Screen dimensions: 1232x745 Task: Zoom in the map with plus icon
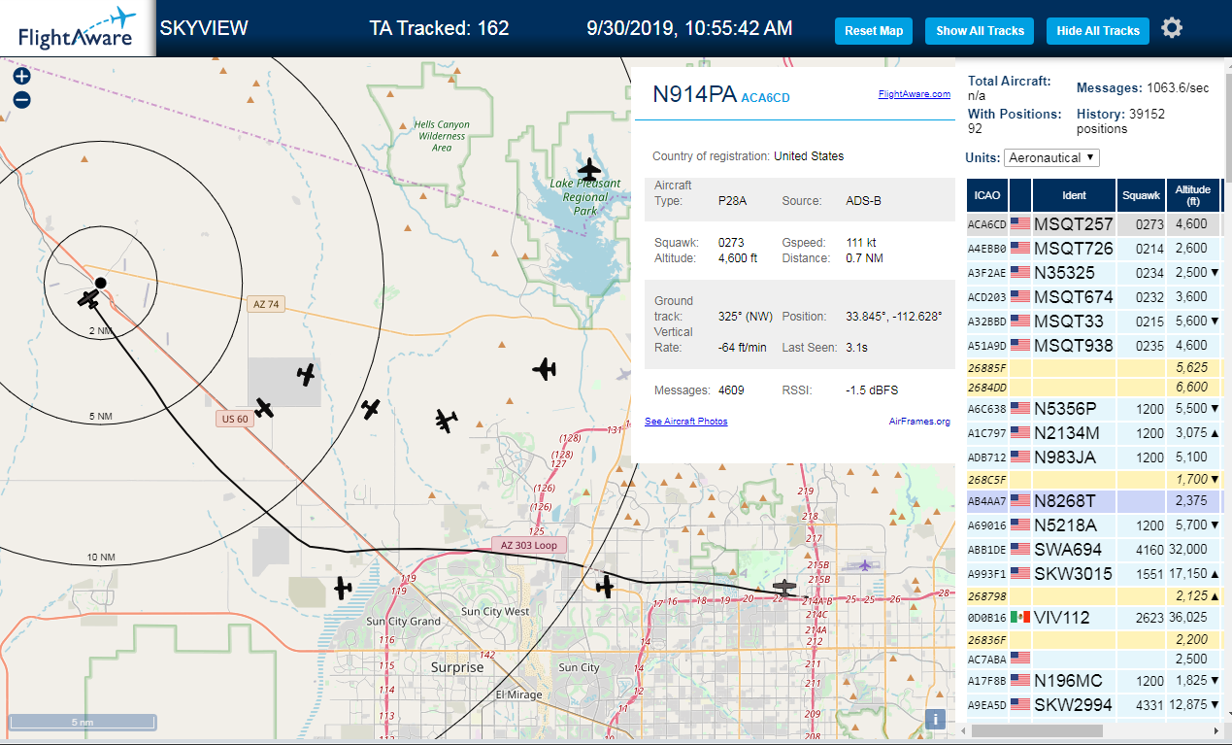tap(21, 76)
